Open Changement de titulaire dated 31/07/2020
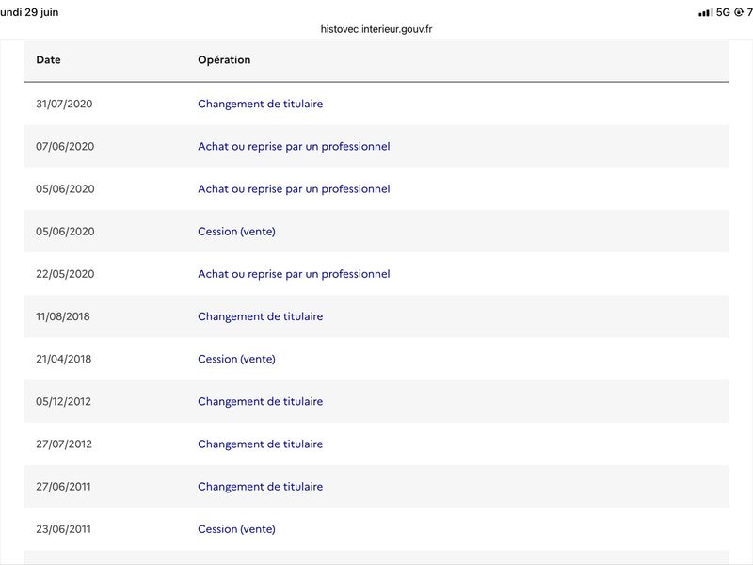 (x=261, y=104)
